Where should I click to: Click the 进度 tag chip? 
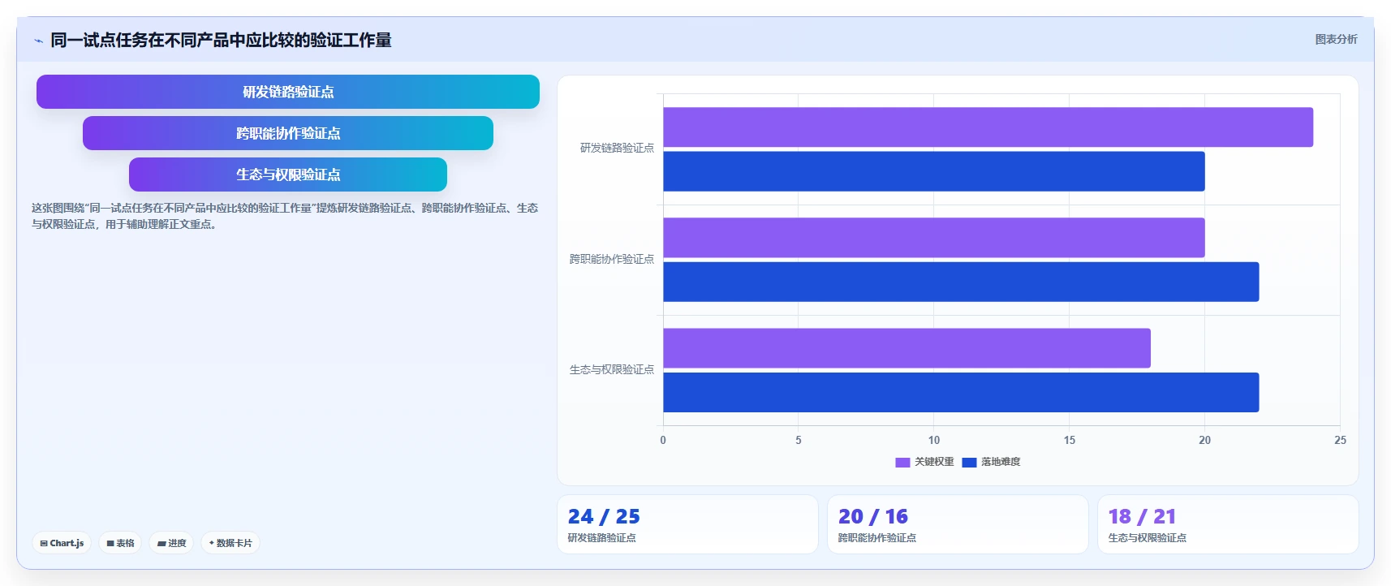(171, 543)
